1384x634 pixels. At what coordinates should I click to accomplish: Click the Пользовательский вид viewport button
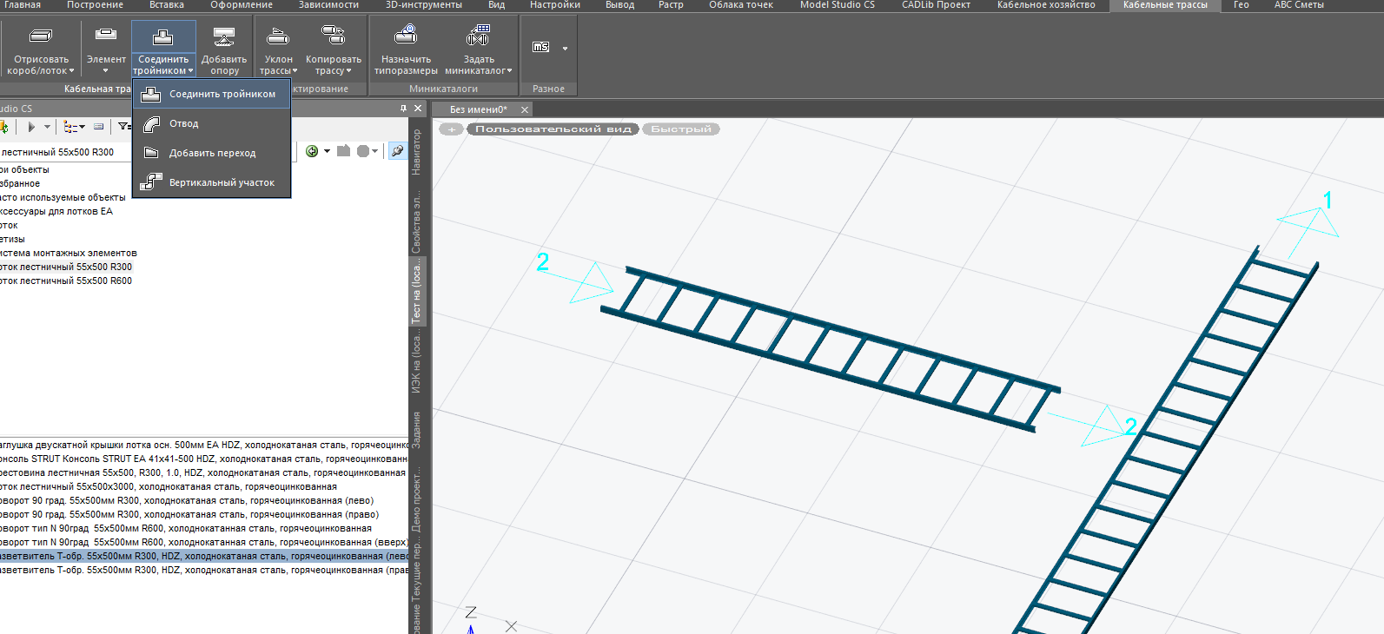click(x=553, y=129)
